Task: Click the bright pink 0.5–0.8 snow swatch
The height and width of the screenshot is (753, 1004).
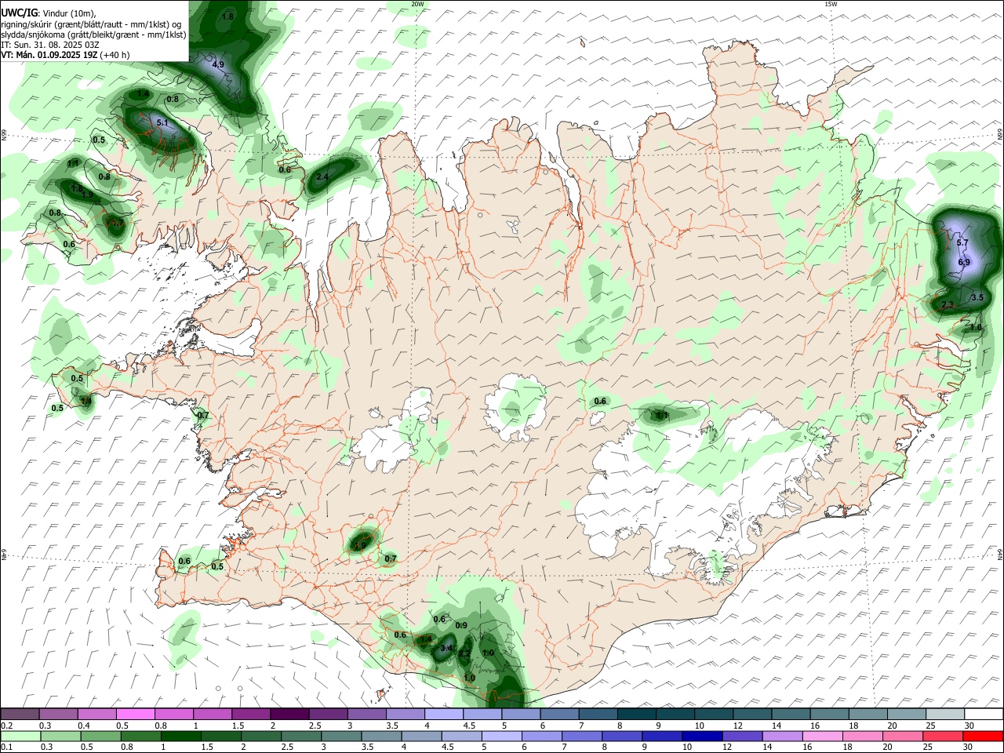Action: coord(136,715)
